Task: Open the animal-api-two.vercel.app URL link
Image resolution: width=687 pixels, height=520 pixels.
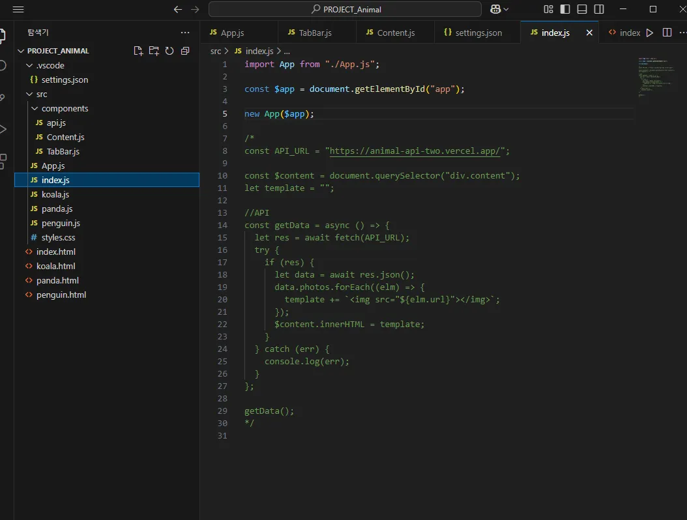Action: (x=415, y=151)
